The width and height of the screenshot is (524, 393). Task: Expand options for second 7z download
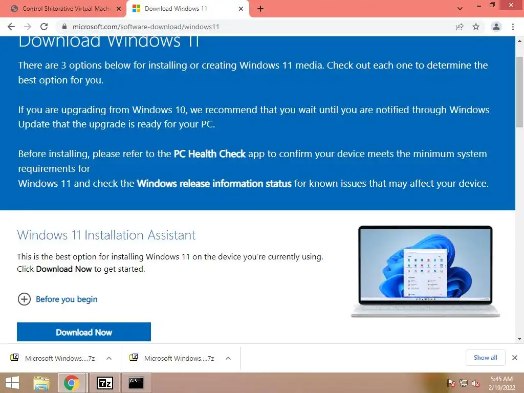point(228,358)
